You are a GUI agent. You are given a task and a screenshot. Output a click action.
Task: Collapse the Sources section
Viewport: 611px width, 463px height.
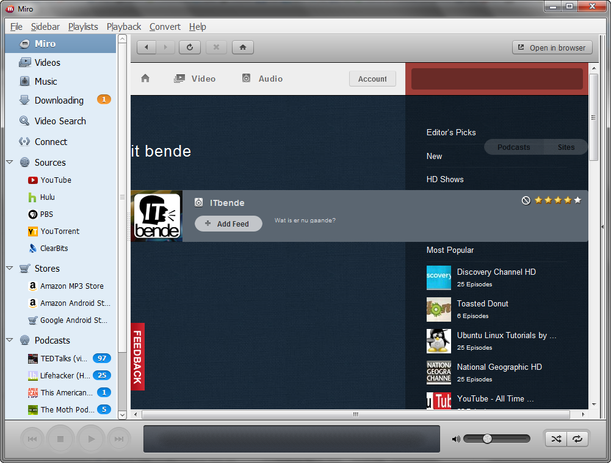10,162
